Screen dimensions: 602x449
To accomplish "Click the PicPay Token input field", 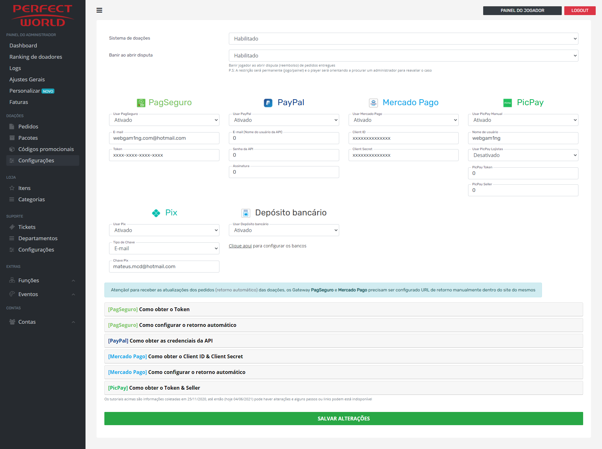I will pyautogui.click(x=523, y=173).
